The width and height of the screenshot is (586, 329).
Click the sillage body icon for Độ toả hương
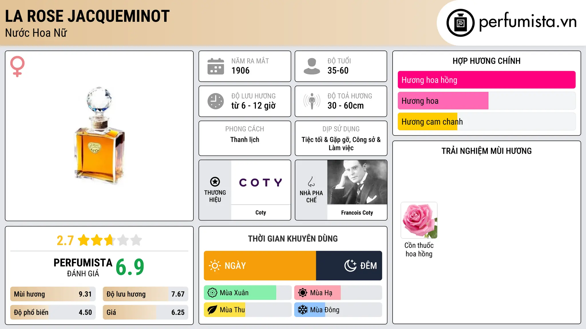[x=312, y=101]
